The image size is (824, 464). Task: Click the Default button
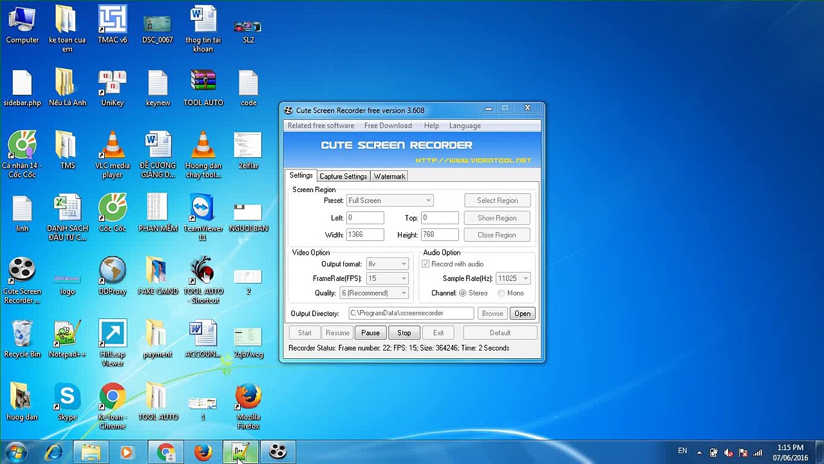[500, 333]
